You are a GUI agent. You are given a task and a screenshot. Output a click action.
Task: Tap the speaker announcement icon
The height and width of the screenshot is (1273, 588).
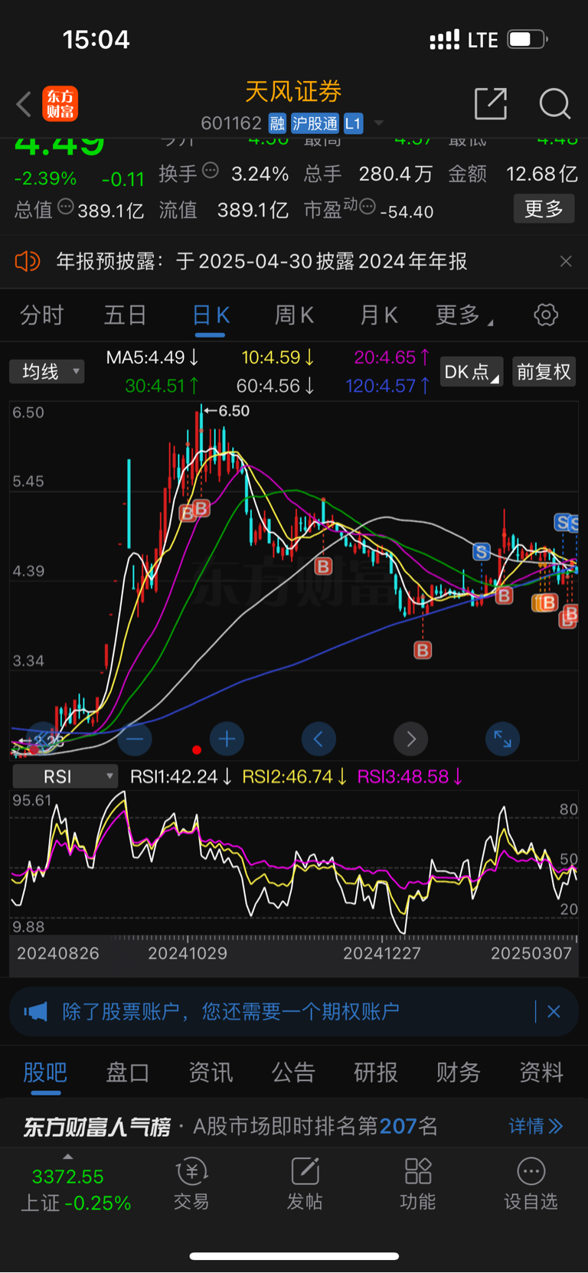pos(28,262)
